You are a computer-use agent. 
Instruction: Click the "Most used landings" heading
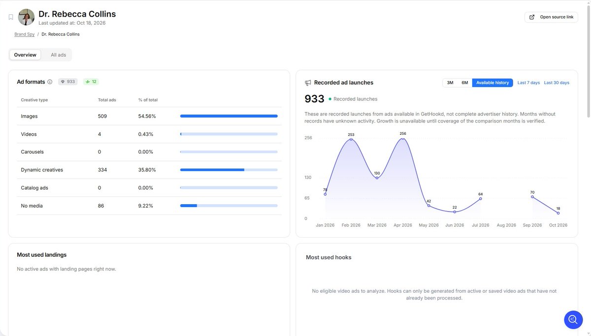click(x=41, y=255)
